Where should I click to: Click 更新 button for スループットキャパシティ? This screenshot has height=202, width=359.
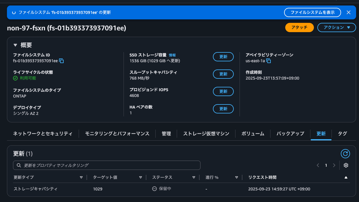pos(223,74)
